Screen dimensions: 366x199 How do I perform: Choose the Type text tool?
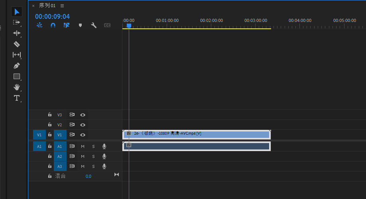(x=17, y=98)
